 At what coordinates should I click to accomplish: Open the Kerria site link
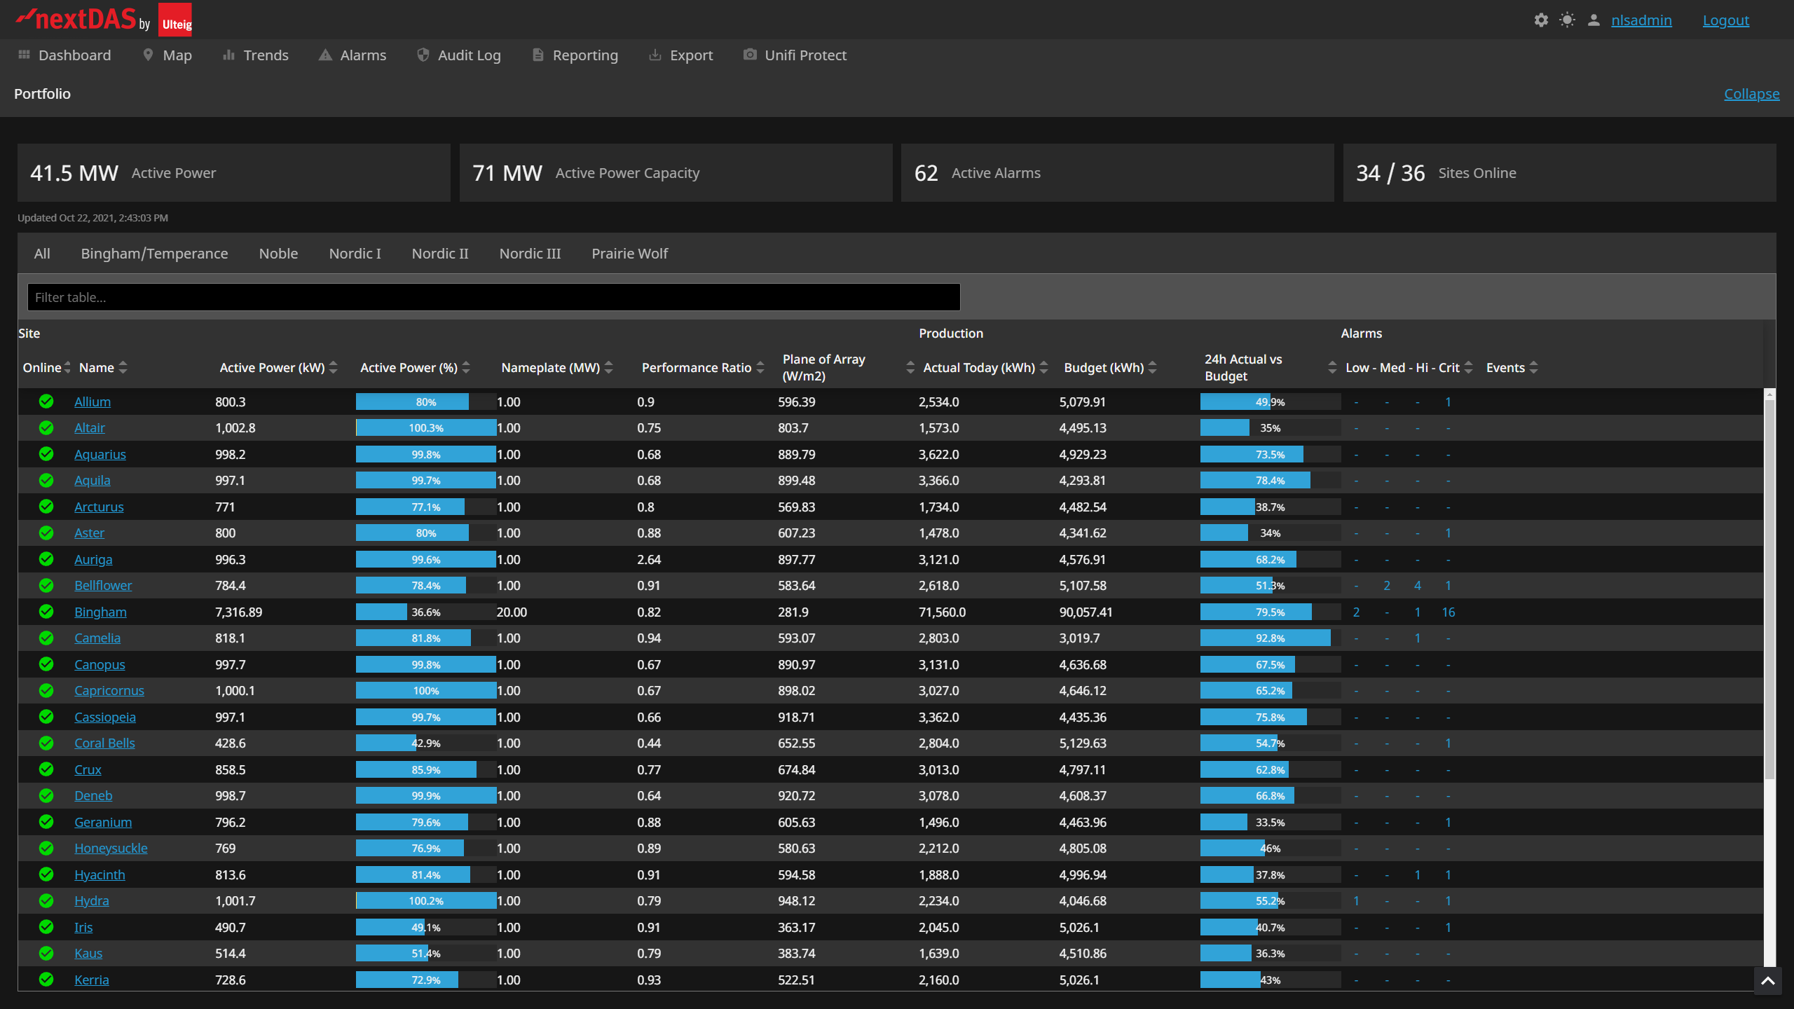coord(92,980)
